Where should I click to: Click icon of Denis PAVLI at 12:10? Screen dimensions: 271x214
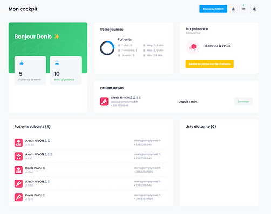point(18,197)
